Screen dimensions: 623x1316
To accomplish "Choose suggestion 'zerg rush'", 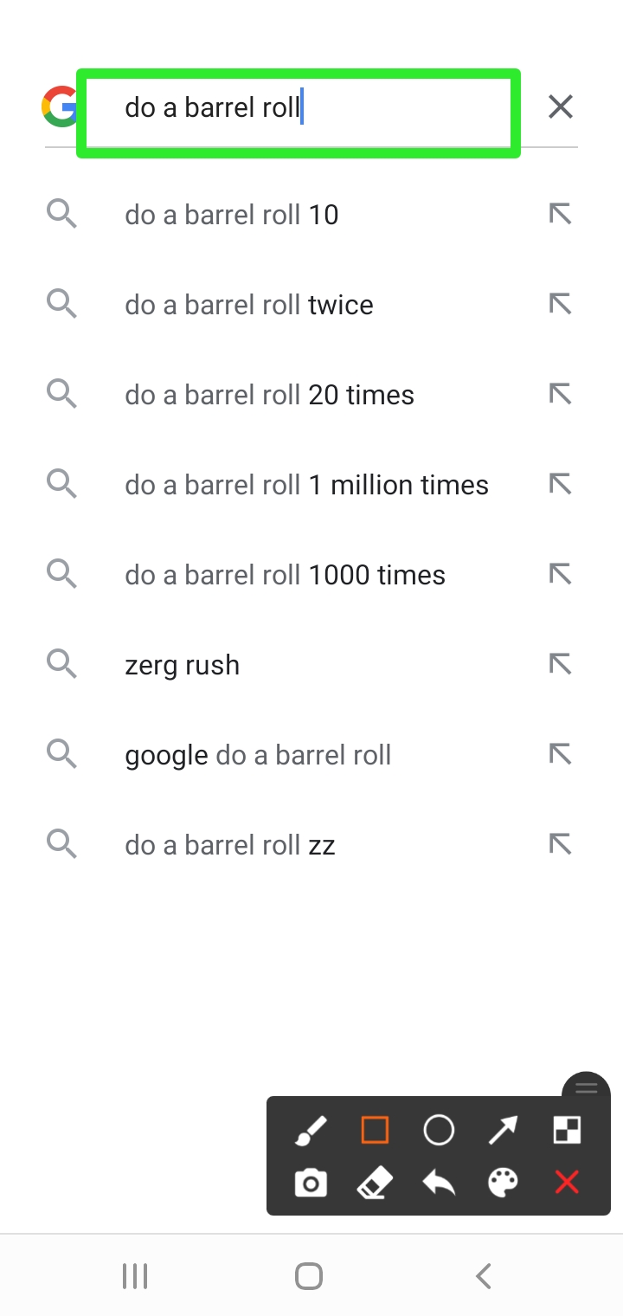I will [x=183, y=665].
